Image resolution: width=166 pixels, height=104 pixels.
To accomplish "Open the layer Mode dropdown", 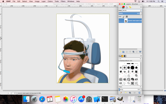I will (132, 10).
